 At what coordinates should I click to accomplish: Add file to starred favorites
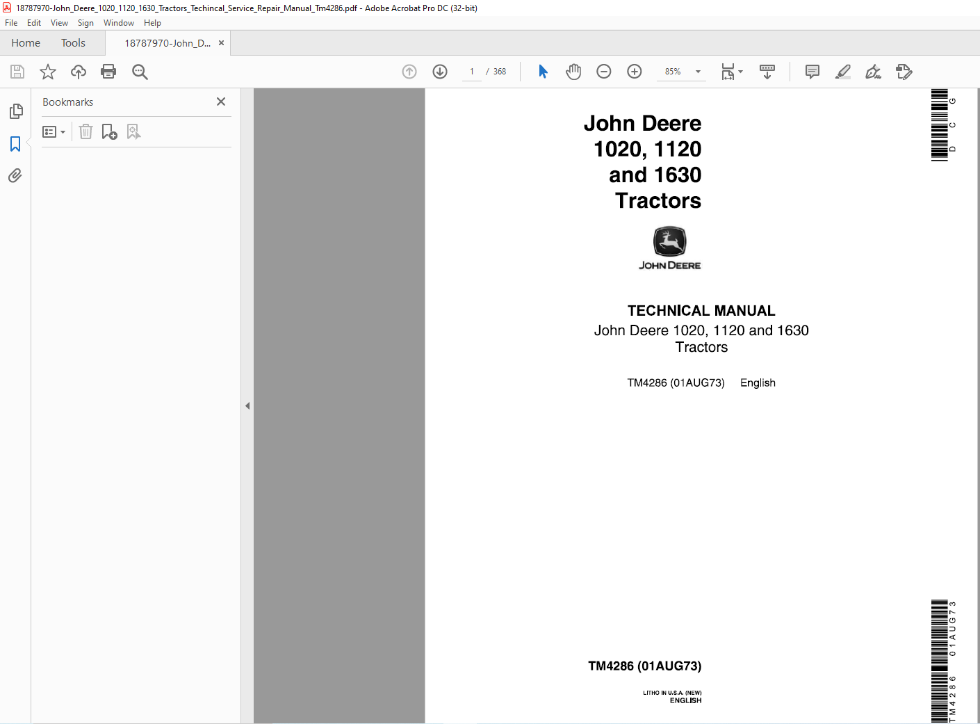[48, 72]
